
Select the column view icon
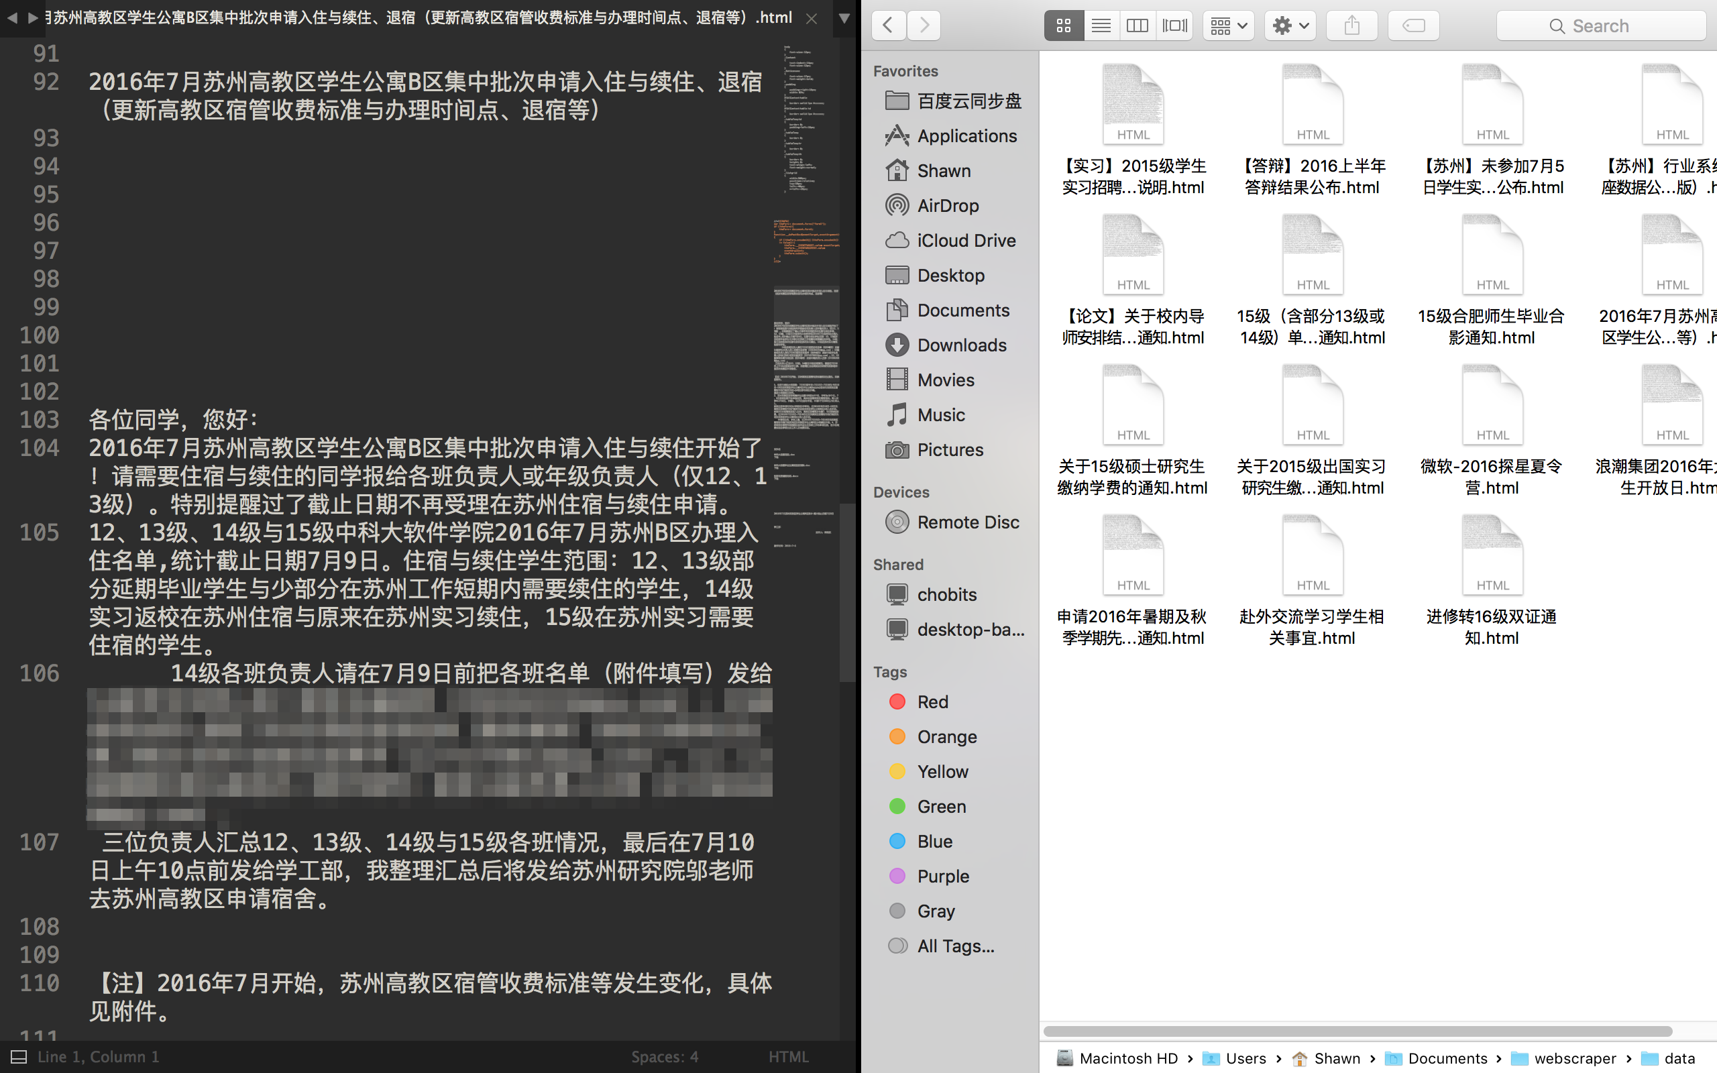coord(1138,25)
